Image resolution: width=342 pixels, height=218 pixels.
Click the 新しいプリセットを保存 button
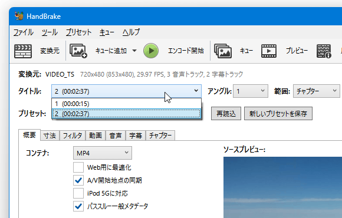pos(278,113)
